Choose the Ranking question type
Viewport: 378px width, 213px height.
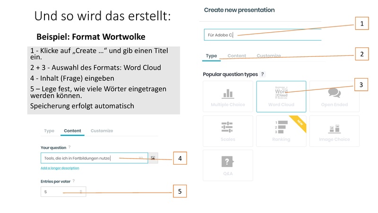point(281,131)
